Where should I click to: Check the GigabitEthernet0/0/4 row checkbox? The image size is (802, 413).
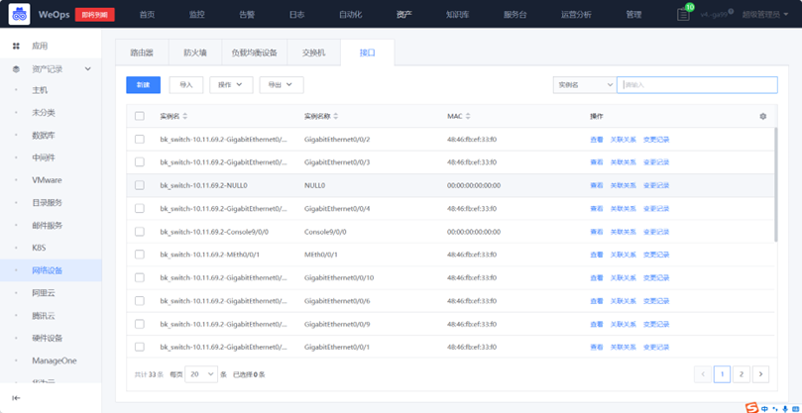tap(139, 209)
